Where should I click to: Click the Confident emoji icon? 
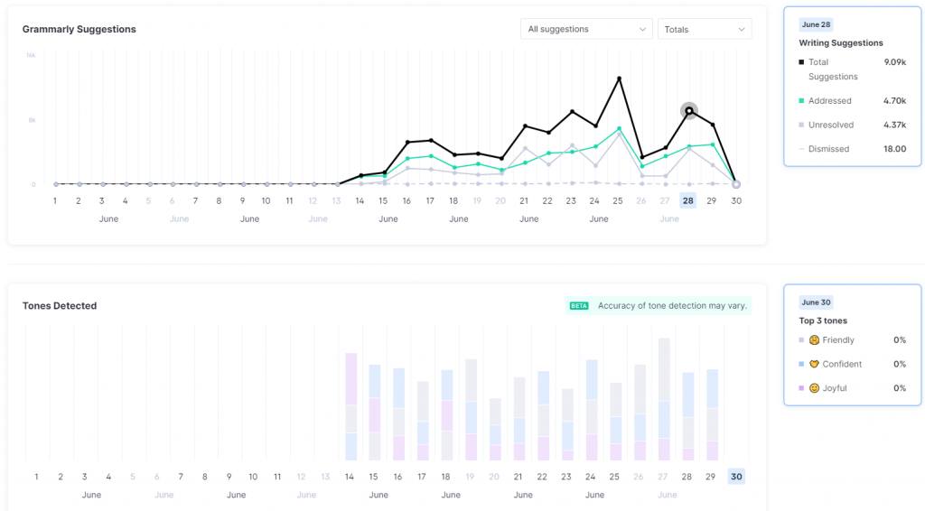[x=814, y=364]
